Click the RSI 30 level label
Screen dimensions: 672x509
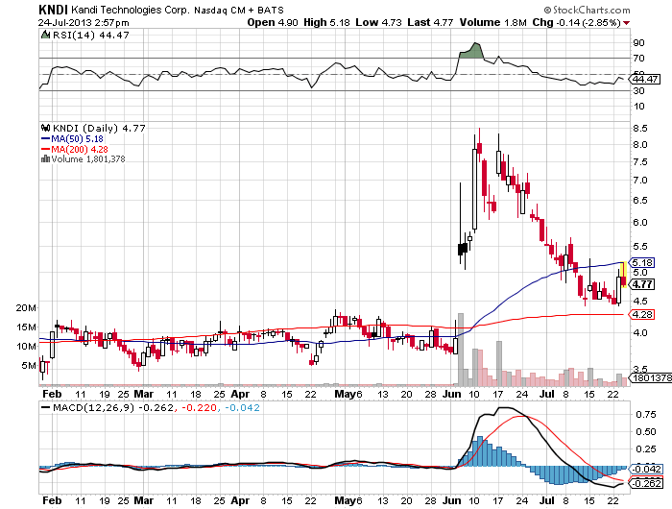pyautogui.click(x=638, y=90)
